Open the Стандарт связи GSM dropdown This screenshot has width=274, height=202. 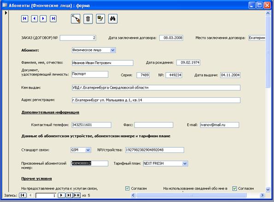pyautogui.click(x=88, y=150)
